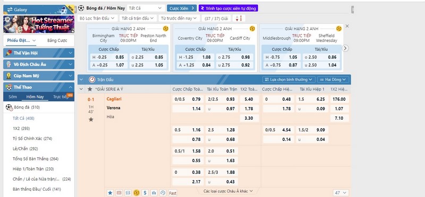Expand the Vô Địch Châu Âu section
This screenshot has height=197, width=425.
pos(39,64)
